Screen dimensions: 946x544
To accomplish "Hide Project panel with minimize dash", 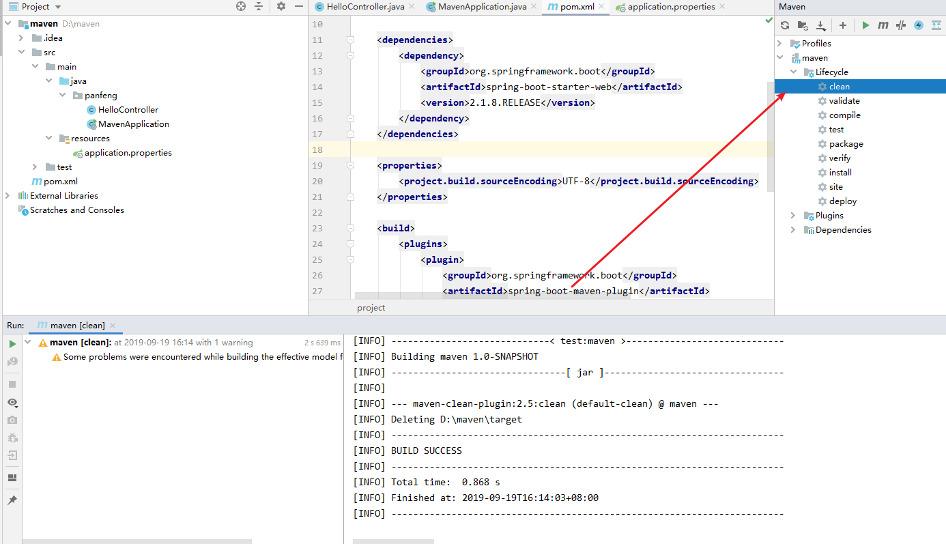I will pos(299,6).
